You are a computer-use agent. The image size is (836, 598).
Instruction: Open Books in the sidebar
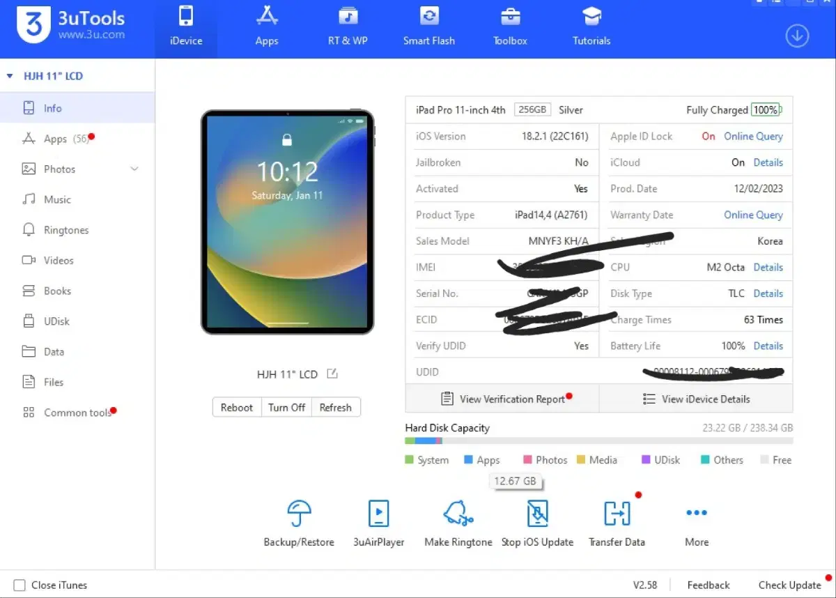tap(77, 291)
